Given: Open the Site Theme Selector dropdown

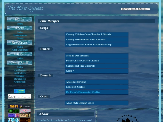Looking at the screenshot, I should pyautogui.click(x=136, y=9).
